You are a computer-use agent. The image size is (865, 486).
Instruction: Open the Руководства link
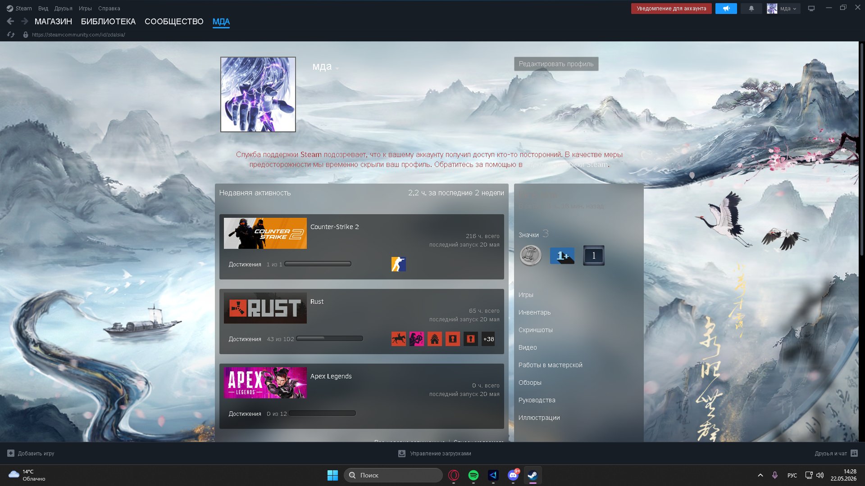537,400
